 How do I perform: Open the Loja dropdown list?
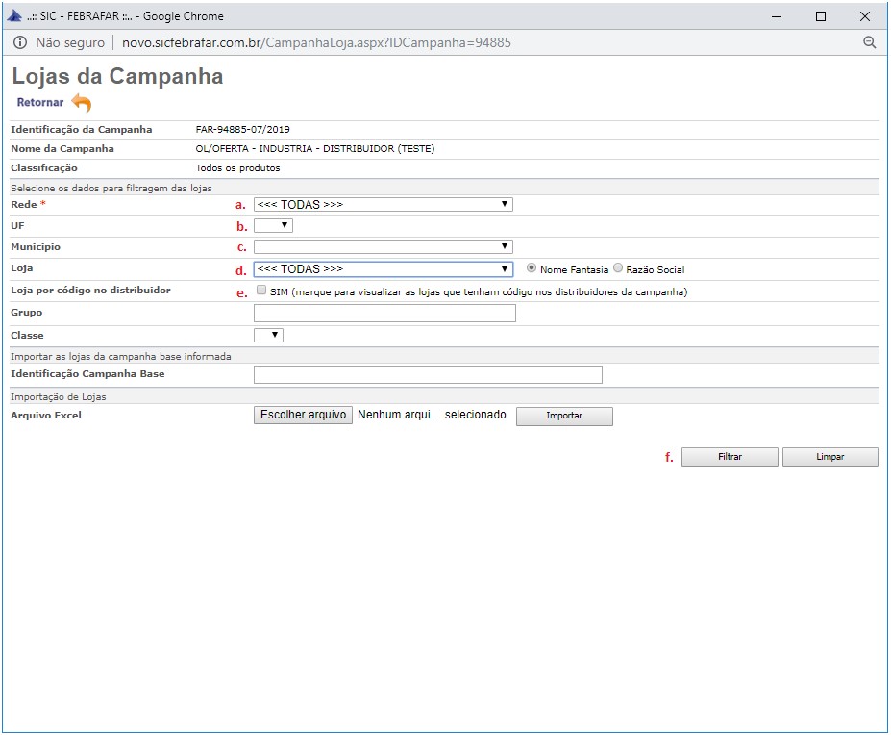coord(383,269)
